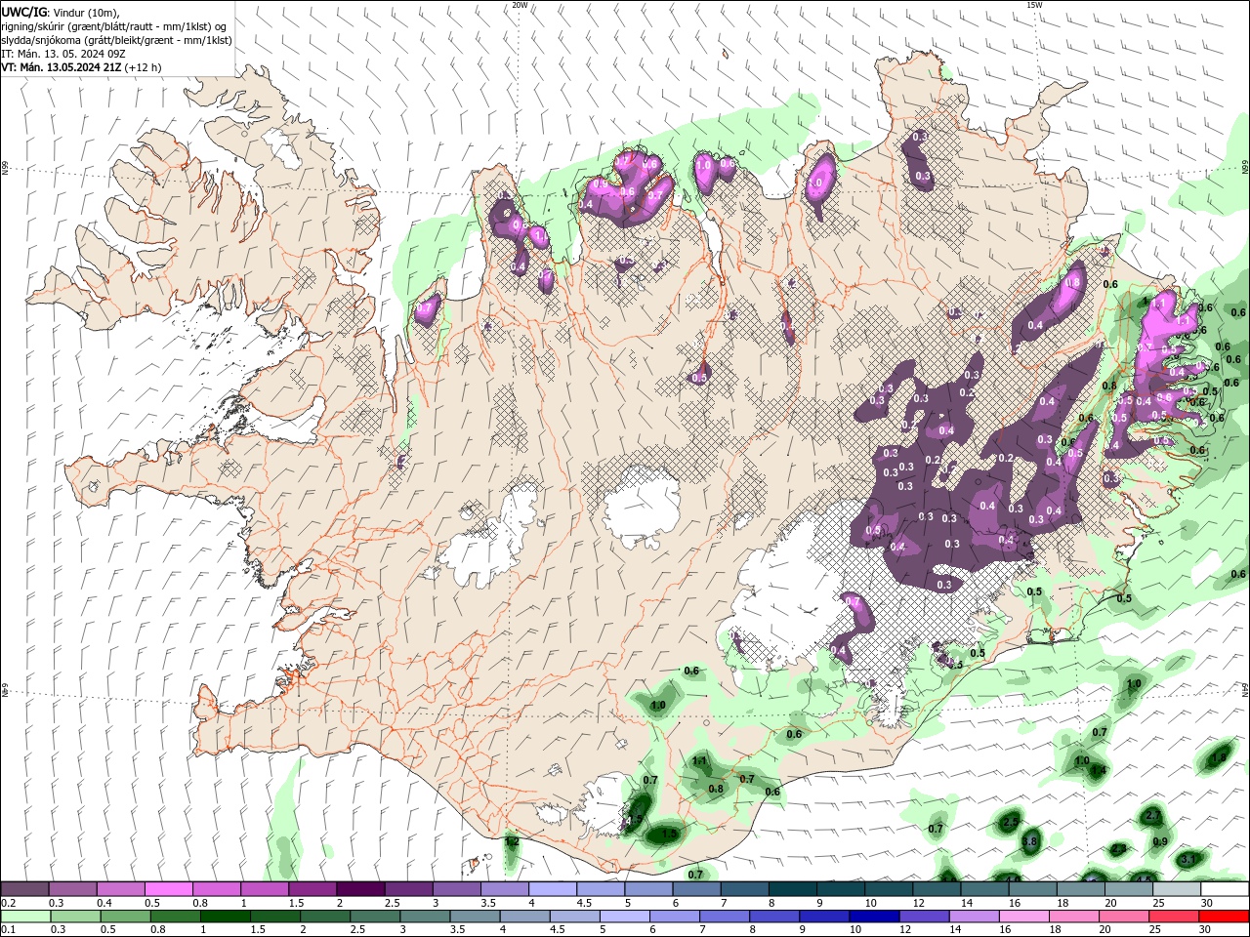The width and height of the screenshot is (1250, 937).
Task: Pick the red swatch after 30 in the bottom legend row
Action: pyautogui.click(x=1225, y=917)
